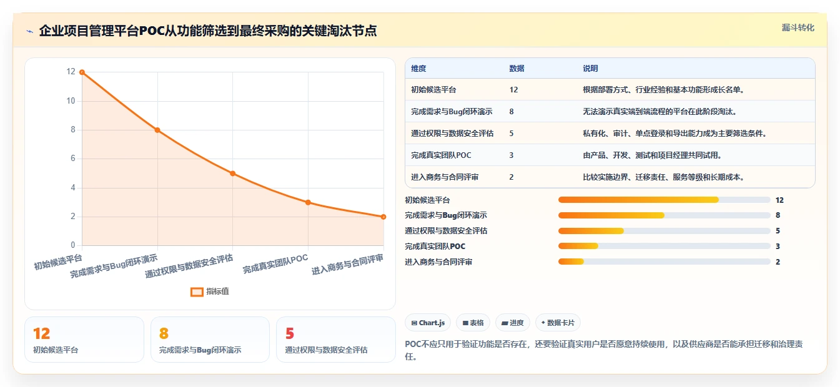This screenshot has width=840, height=387.
Task: Click the 完成需求与Bug闭环演示 x-axis label on the chart
Action: pyautogui.click(x=114, y=266)
